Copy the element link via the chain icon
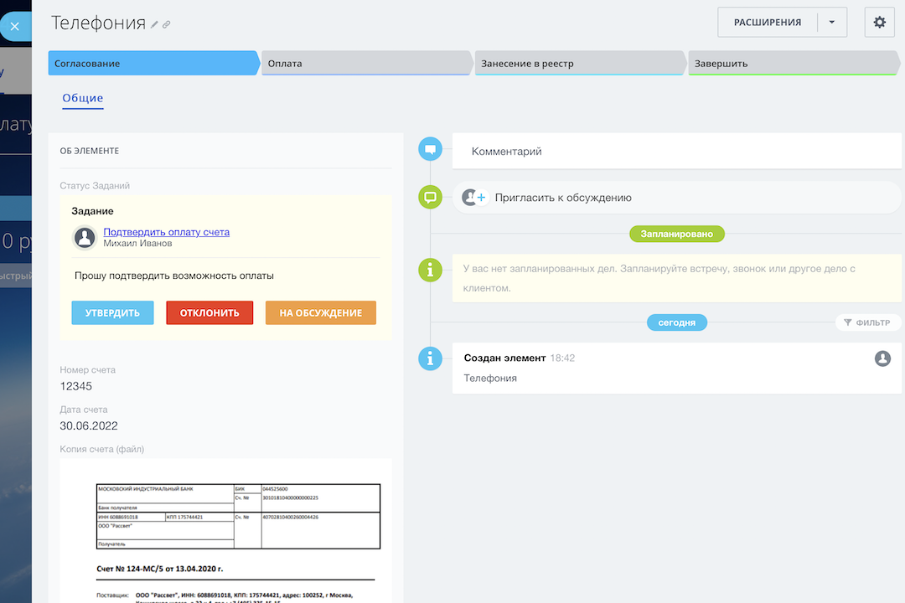Image resolution: width=905 pixels, height=603 pixels. point(166,24)
